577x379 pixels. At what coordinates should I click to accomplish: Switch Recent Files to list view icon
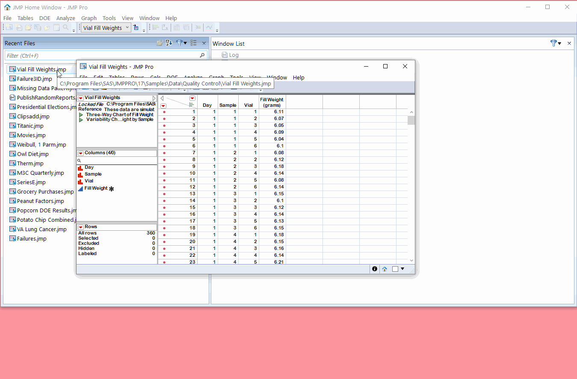(193, 43)
